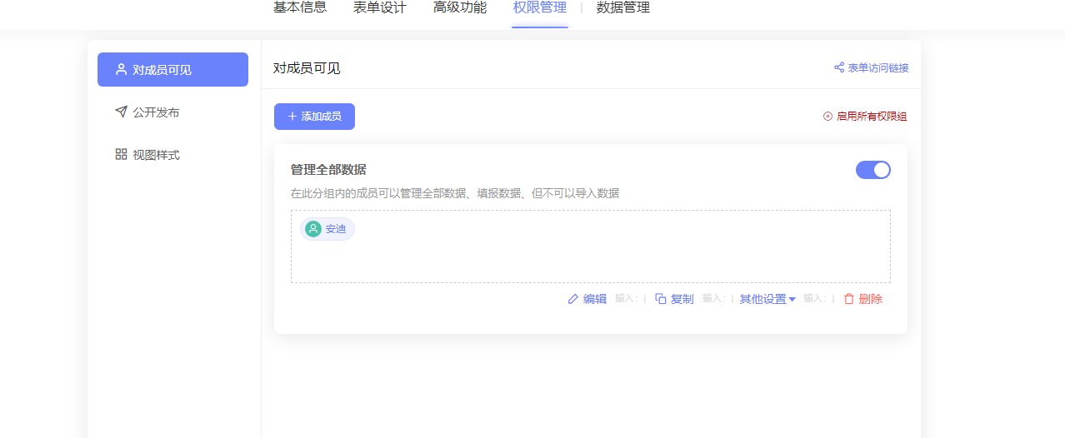Click the pencil 编辑 icon
Viewport: 1065px width, 438px height.
pos(572,299)
